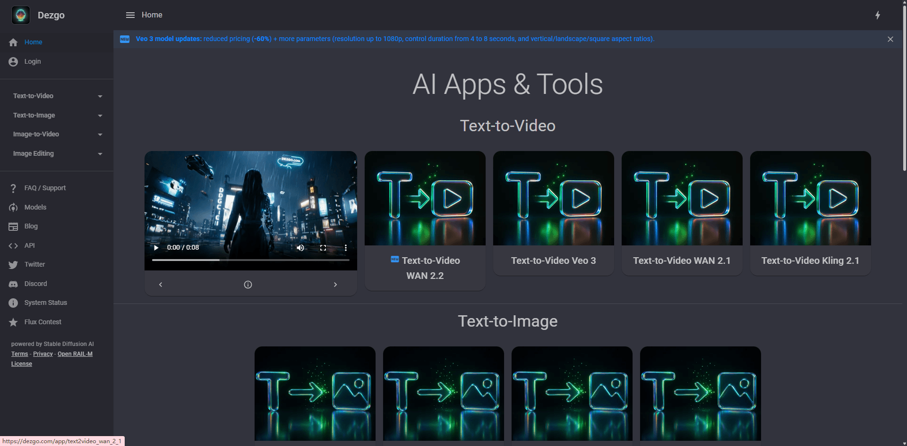Click the Dezgo logo icon
Viewport: 907px width, 446px height.
point(21,15)
